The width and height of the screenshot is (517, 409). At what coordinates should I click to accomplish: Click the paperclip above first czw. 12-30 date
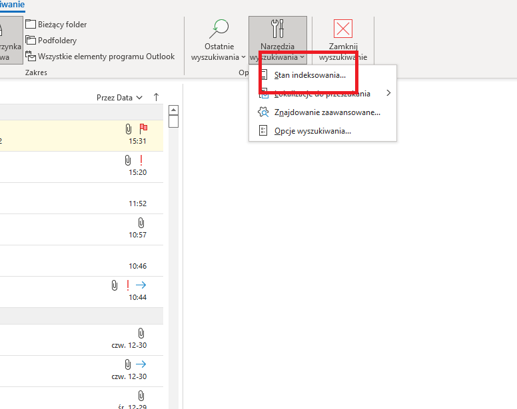tap(141, 333)
